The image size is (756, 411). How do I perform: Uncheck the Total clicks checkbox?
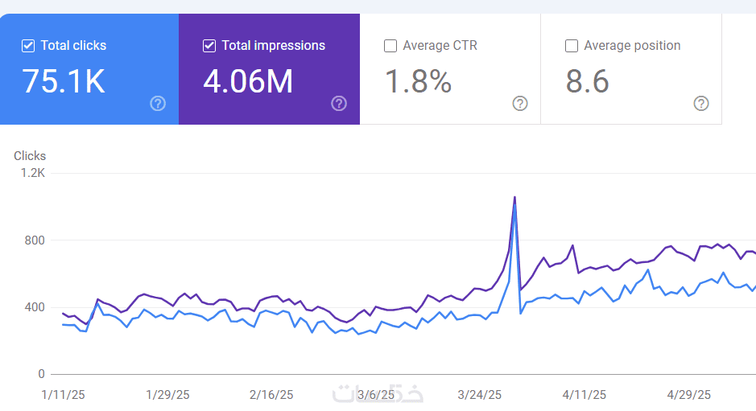point(28,46)
